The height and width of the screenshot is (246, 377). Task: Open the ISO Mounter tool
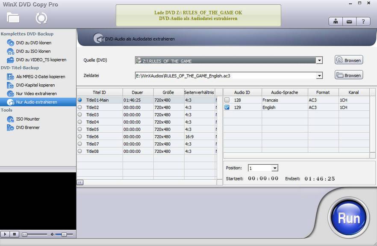click(28, 119)
